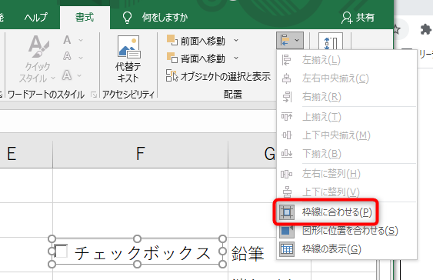Select column E header
The image size is (433, 280).
coord(26,154)
